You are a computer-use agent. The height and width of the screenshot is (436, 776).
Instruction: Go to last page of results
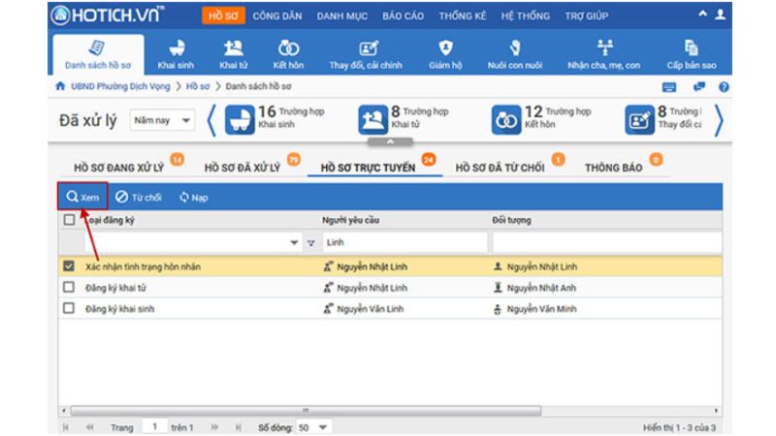pos(238,427)
